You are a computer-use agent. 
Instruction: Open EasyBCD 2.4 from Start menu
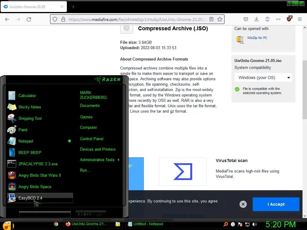point(40,198)
